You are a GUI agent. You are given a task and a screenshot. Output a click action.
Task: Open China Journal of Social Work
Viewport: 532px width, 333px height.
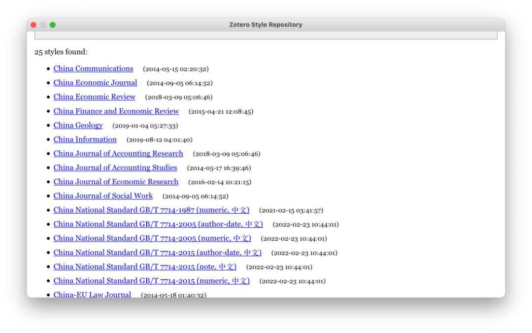click(103, 196)
